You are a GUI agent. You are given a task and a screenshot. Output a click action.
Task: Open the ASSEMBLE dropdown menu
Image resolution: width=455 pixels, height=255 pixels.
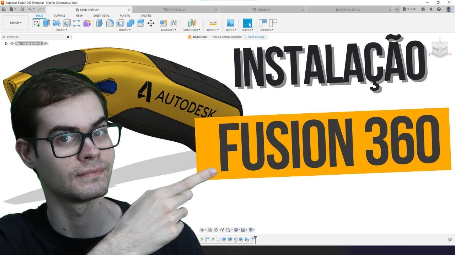pos(168,30)
